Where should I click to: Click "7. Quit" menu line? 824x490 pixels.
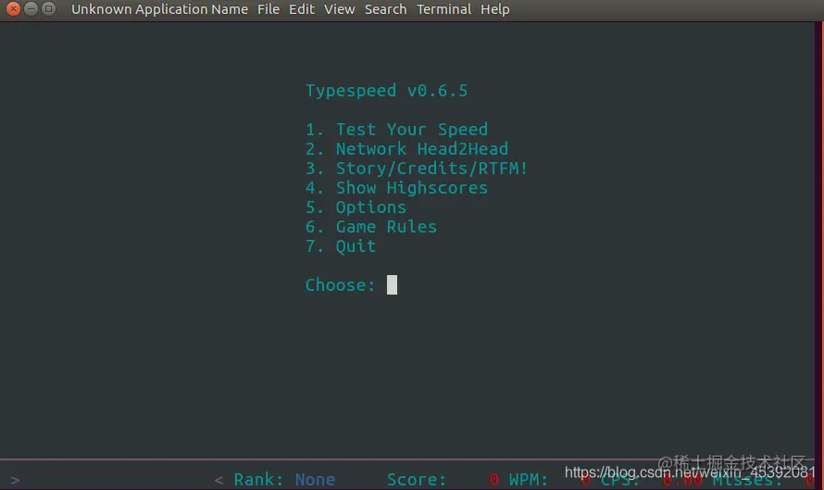[341, 246]
